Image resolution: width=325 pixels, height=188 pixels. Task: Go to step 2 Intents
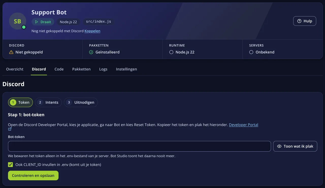(x=48, y=102)
